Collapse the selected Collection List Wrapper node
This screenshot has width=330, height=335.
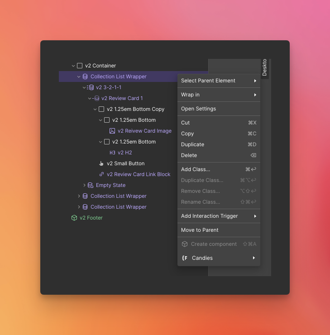pyautogui.click(x=79, y=77)
